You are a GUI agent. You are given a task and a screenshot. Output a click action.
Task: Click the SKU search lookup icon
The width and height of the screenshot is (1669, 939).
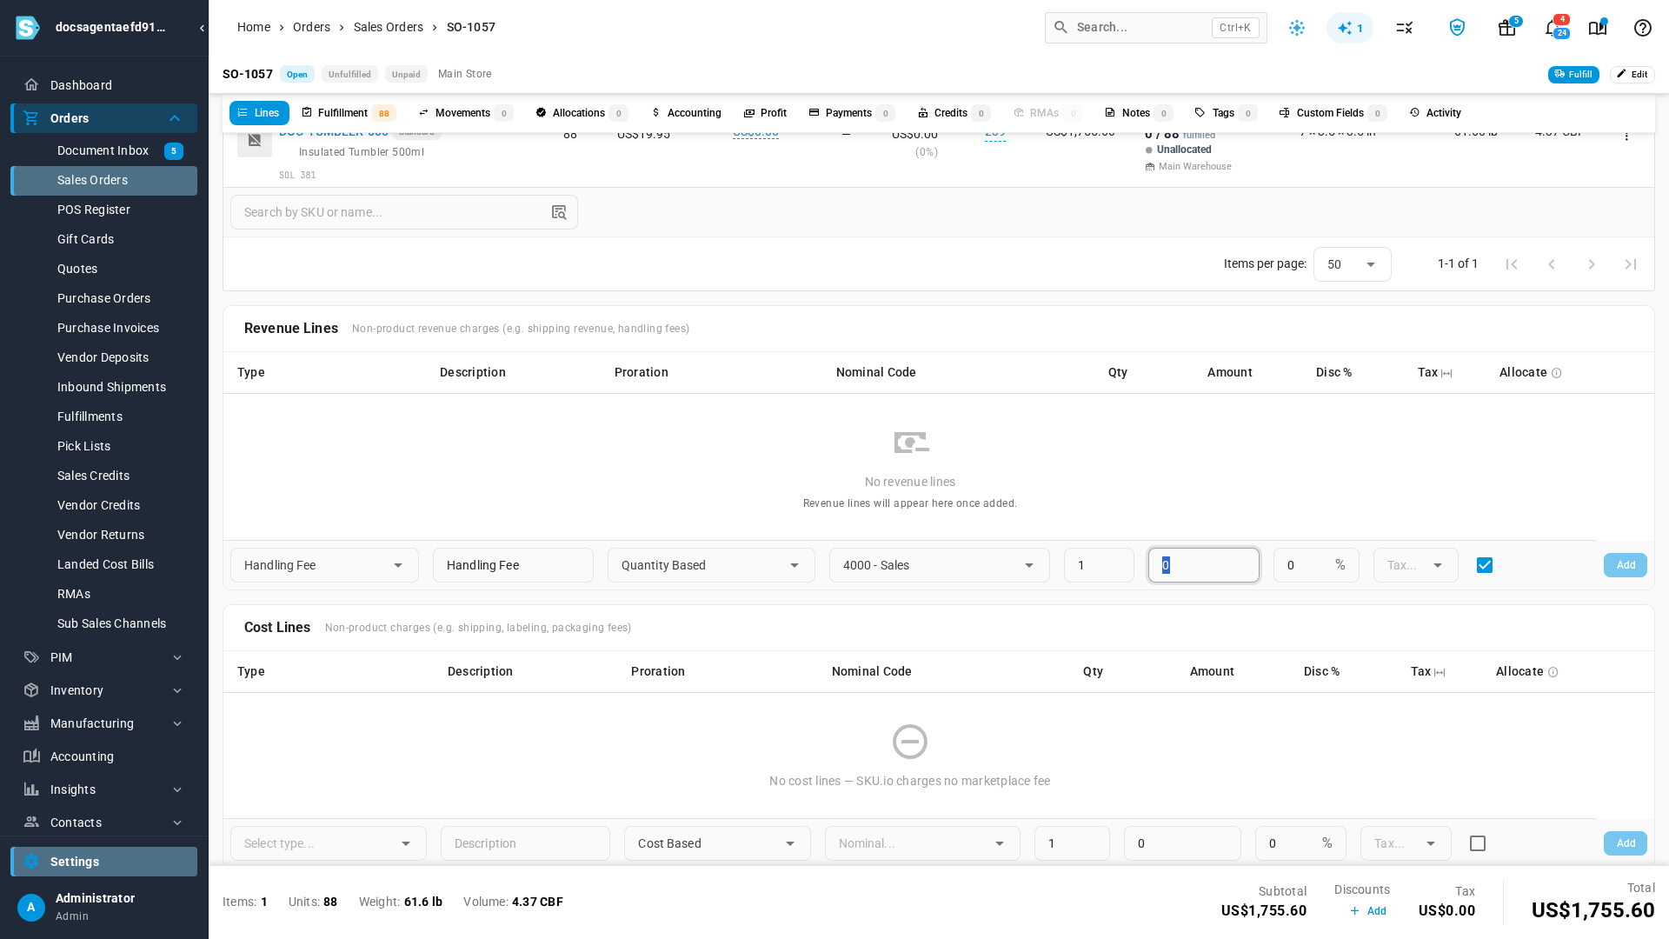559,212
